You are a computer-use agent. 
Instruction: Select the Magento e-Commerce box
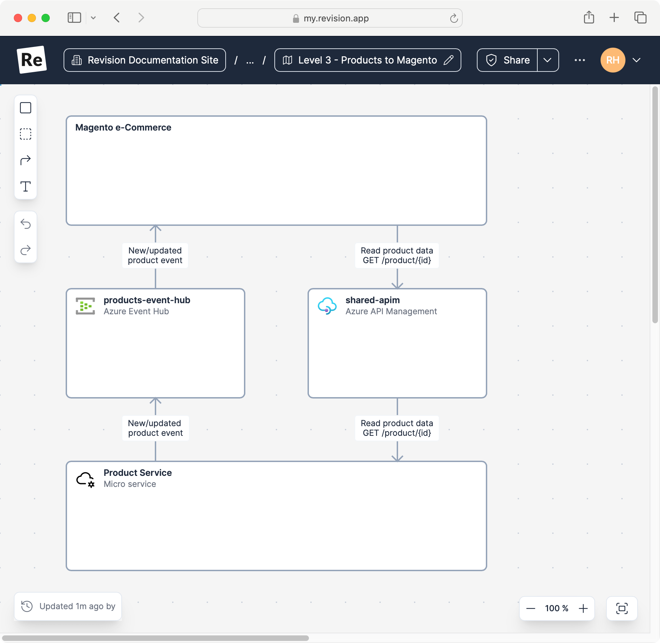point(276,171)
